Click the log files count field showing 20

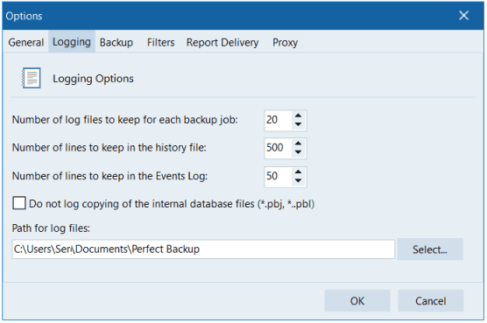278,120
